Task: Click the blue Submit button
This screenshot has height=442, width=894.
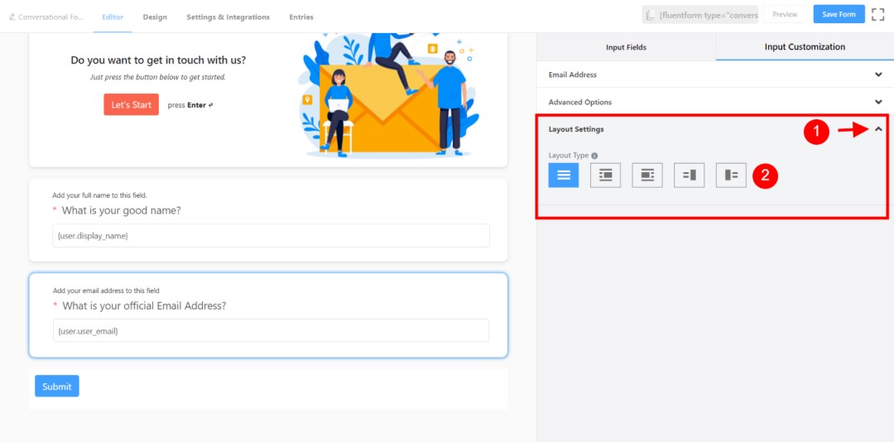Action: point(57,386)
